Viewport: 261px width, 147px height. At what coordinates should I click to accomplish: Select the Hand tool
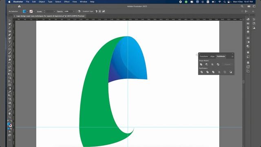point(9,114)
